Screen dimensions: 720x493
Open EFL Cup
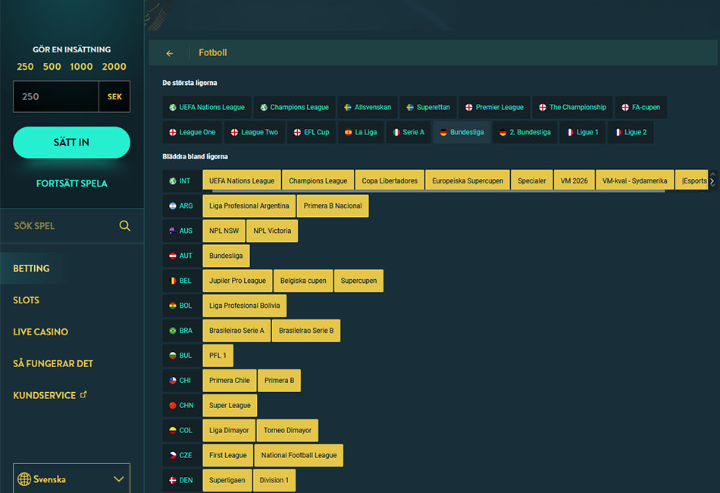(311, 132)
